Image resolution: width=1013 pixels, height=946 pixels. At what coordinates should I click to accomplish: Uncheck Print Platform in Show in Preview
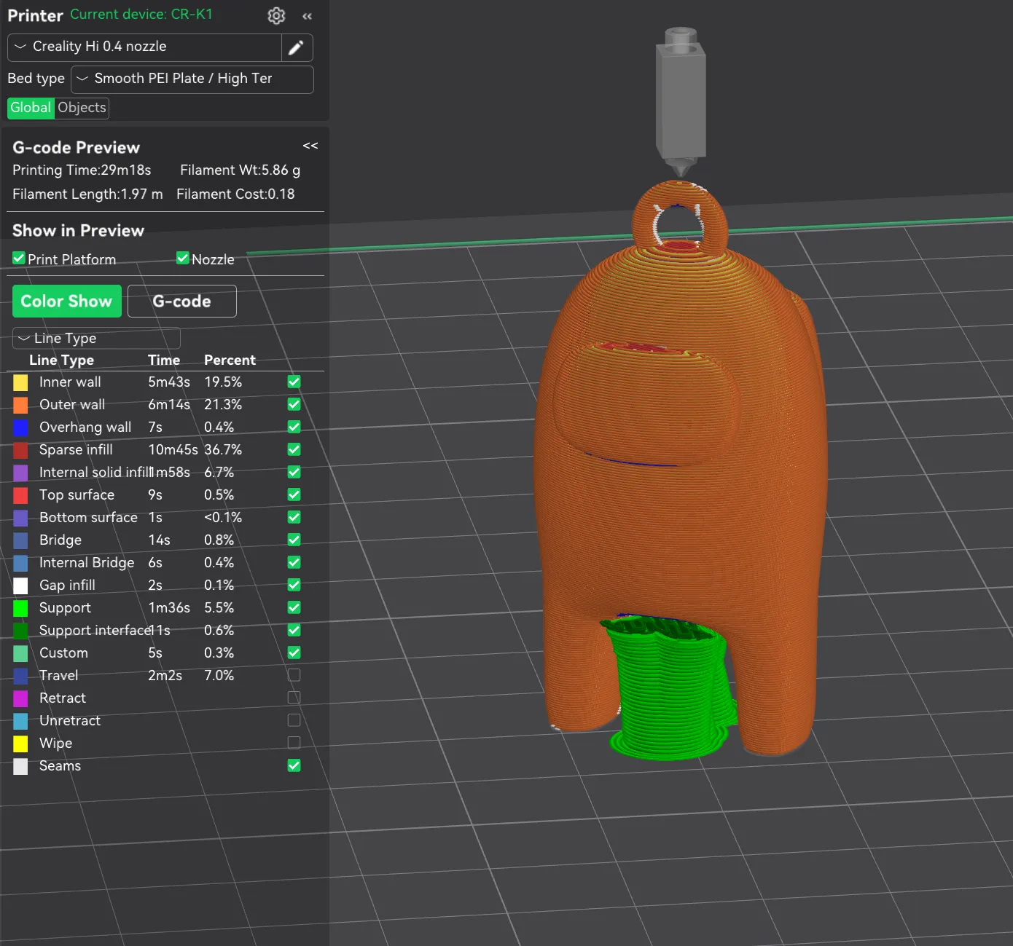17,258
